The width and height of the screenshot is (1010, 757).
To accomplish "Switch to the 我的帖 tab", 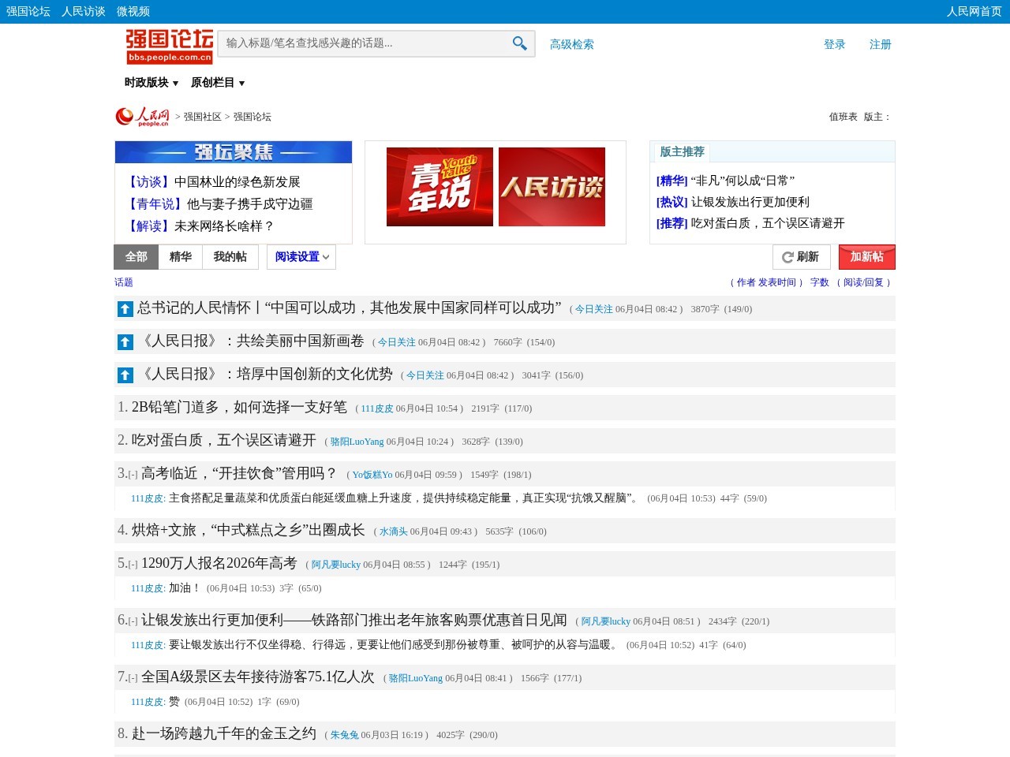I will (x=230, y=257).
